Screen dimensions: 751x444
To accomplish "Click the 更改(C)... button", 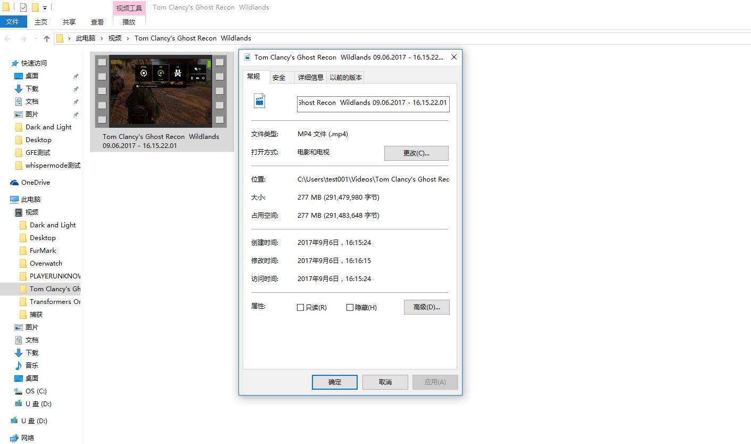I will 416,153.
